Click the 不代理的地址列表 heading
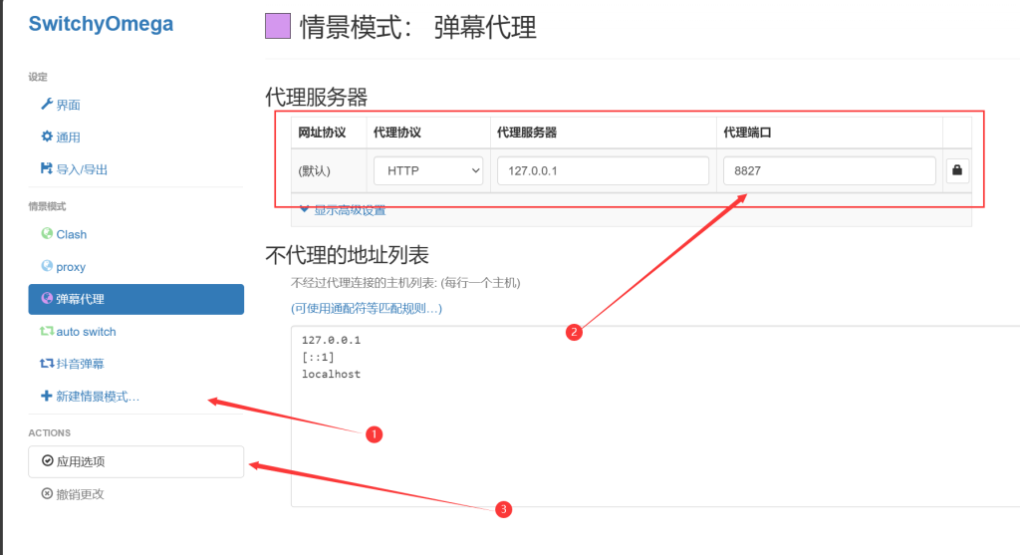Viewport: 1020px width, 555px height. click(x=347, y=255)
